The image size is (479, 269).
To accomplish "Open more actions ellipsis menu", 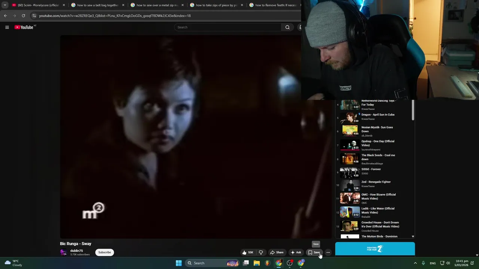I will [x=328, y=253].
